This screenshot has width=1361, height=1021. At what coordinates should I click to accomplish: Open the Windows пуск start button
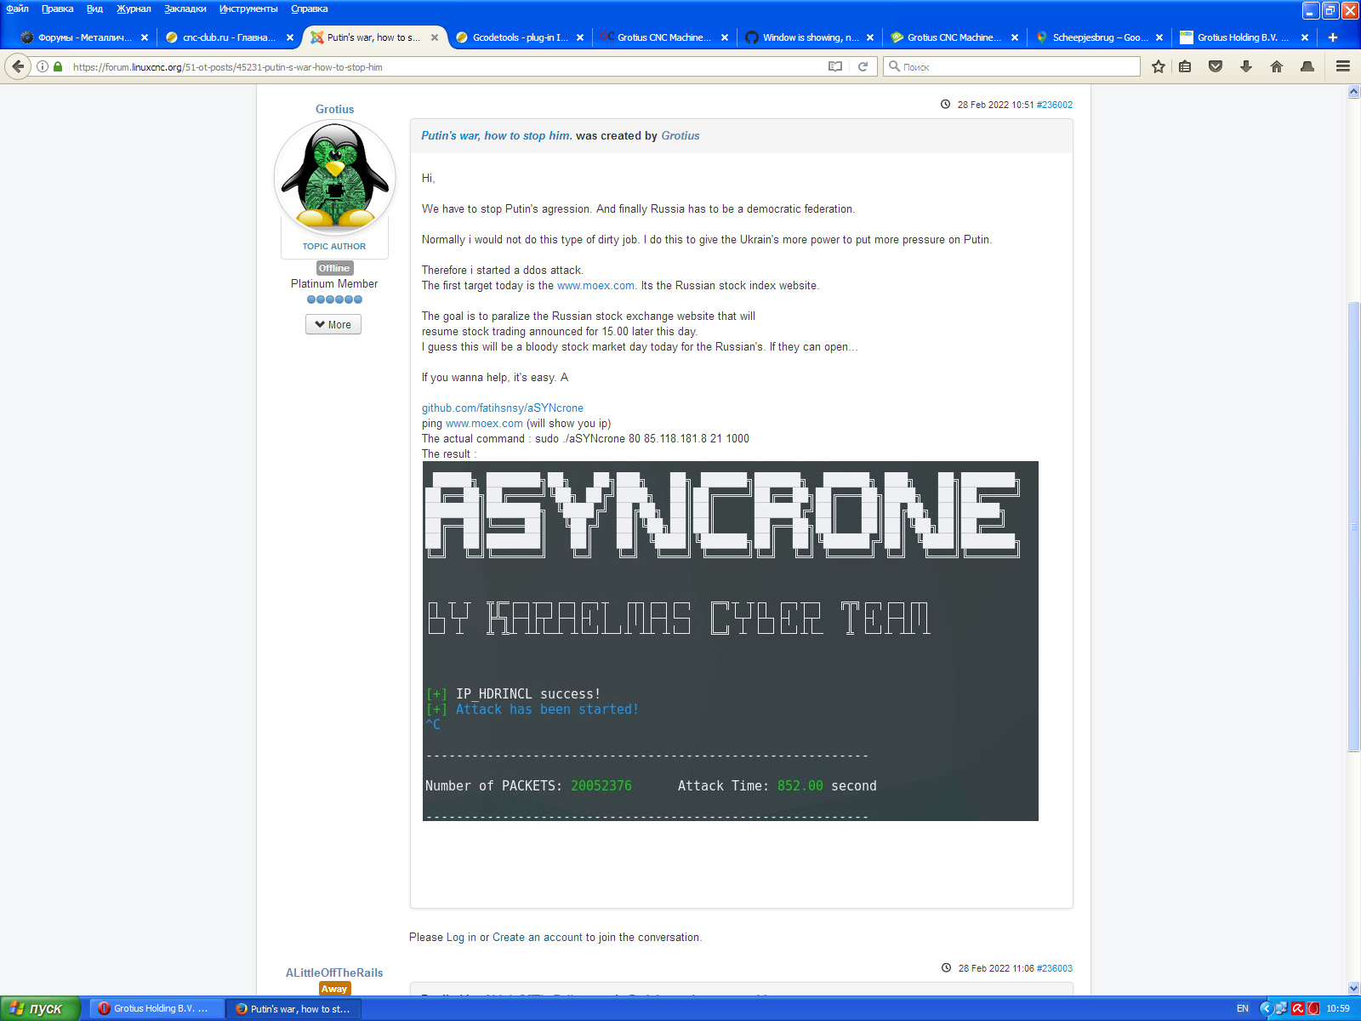click(x=39, y=1008)
